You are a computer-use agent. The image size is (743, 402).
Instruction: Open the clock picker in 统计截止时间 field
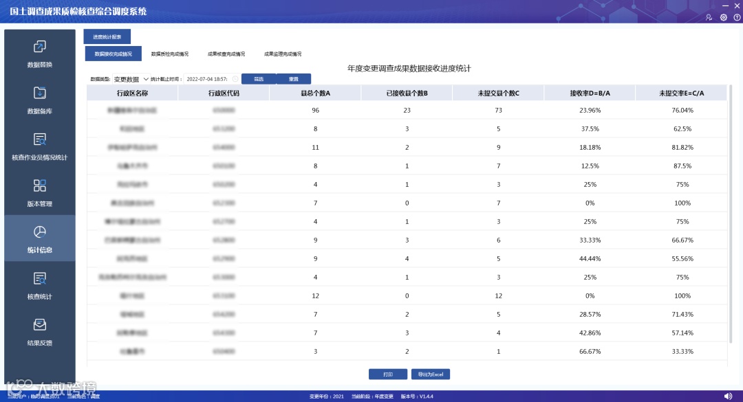point(235,79)
